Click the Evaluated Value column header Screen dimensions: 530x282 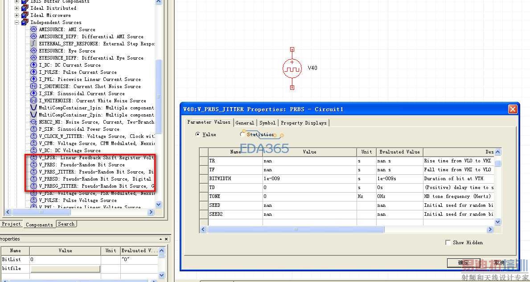coord(399,152)
